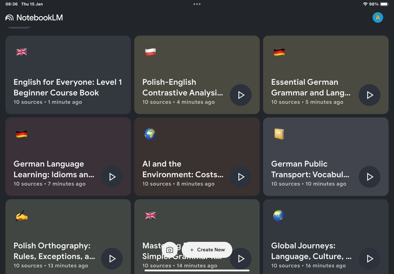Tap the three-dot multitasking control at top
This screenshot has height=274, width=394.
pos(197,4)
